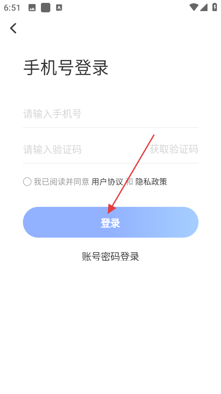Tap the gray square notification icon
The height and width of the screenshot is (394, 221).
pyautogui.click(x=45, y=7)
